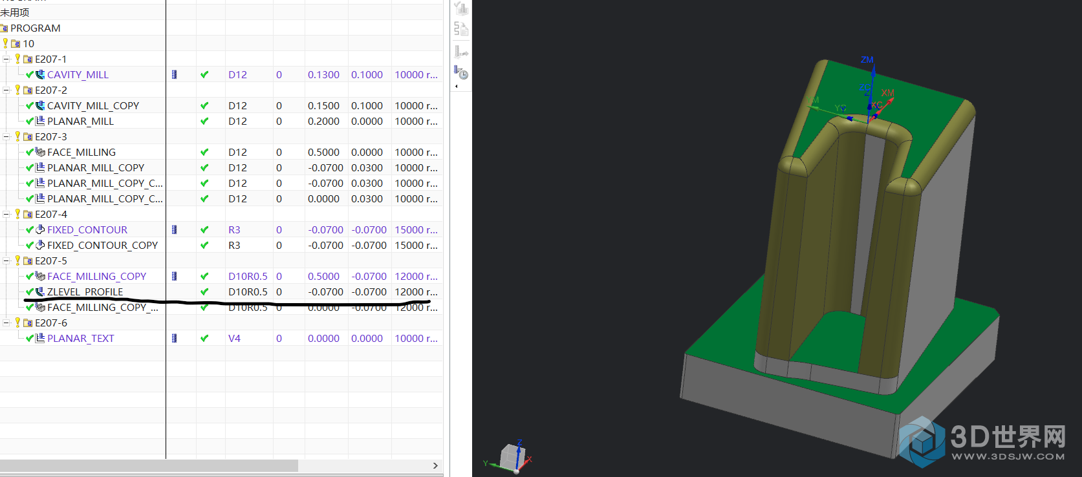Image resolution: width=1082 pixels, height=477 pixels.
Task: Collapse the E207-2 program group
Action: point(6,90)
